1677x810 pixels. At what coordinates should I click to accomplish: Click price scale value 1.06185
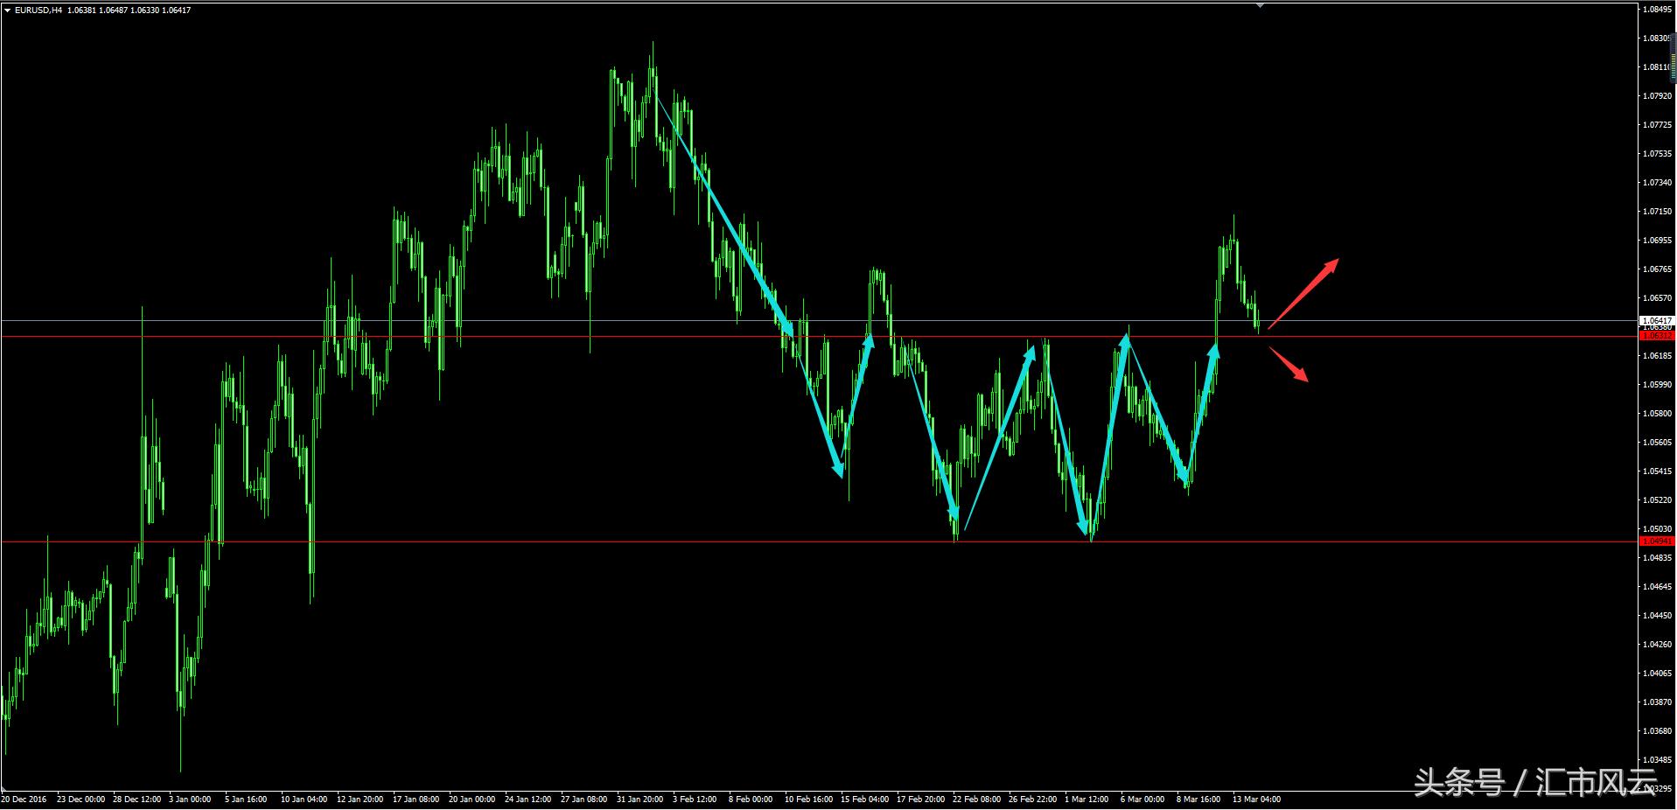(x=1657, y=356)
